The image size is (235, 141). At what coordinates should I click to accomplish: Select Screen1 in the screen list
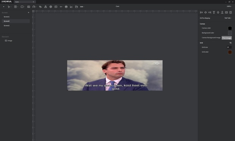[16, 17]
